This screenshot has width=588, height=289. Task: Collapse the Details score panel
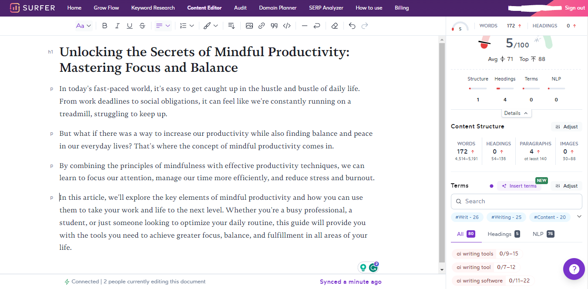click(x=516, y=113)
